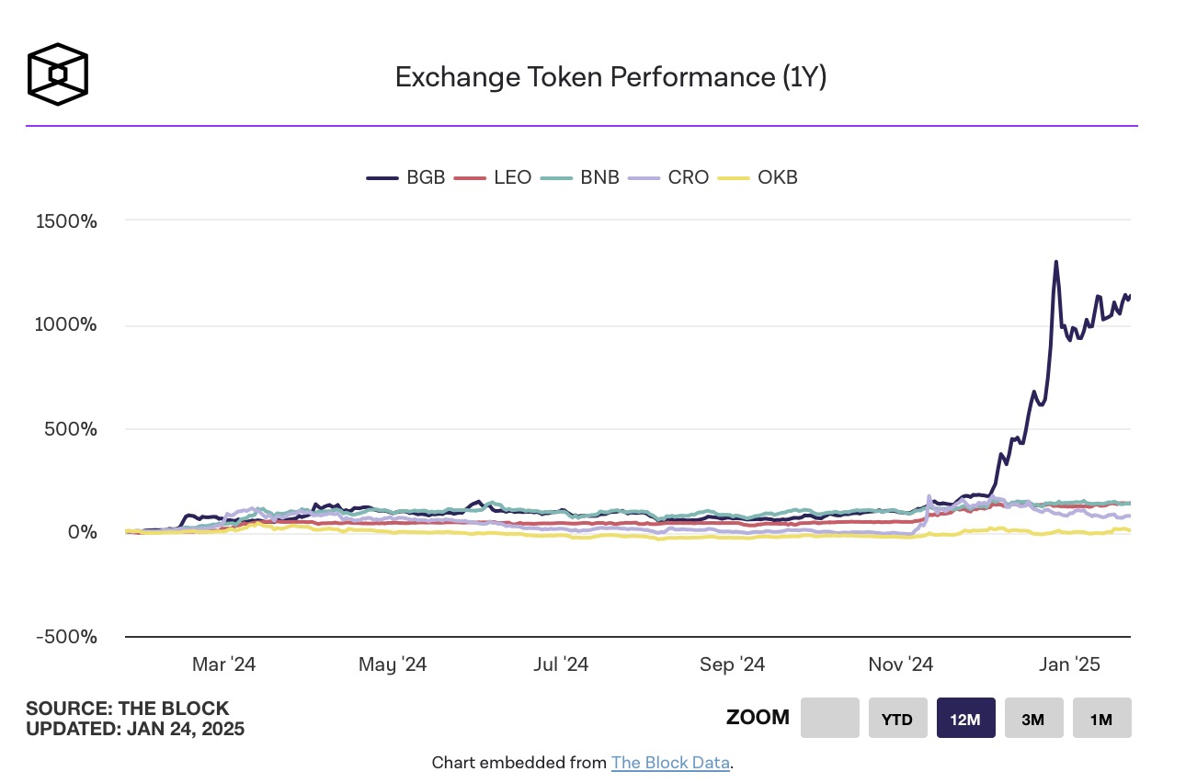Click The Block cube logo
Screen dimensions: 1197x783
click(58, 72)
